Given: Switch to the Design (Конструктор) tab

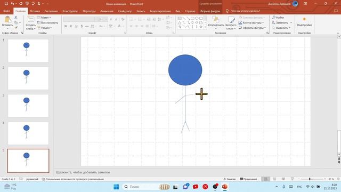Looking at the screenshot, I should tap(70, 11).
